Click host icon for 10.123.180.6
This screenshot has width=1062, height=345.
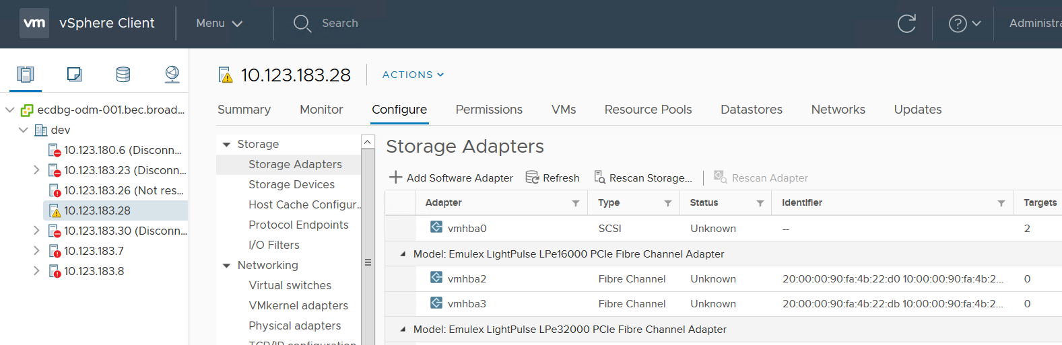tap(55, 150)
